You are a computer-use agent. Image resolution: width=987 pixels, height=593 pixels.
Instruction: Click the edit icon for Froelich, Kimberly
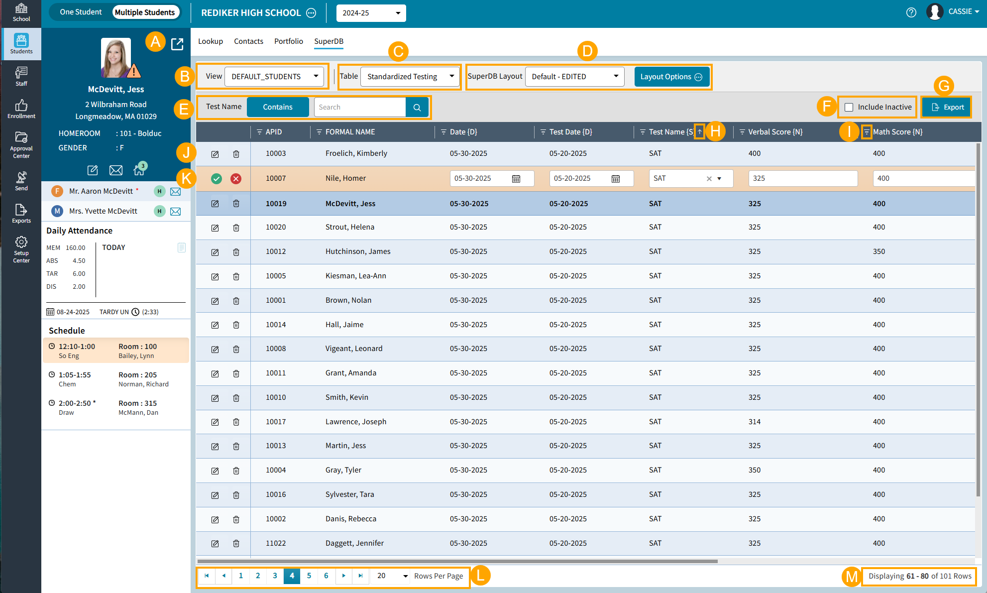(215, 154)
